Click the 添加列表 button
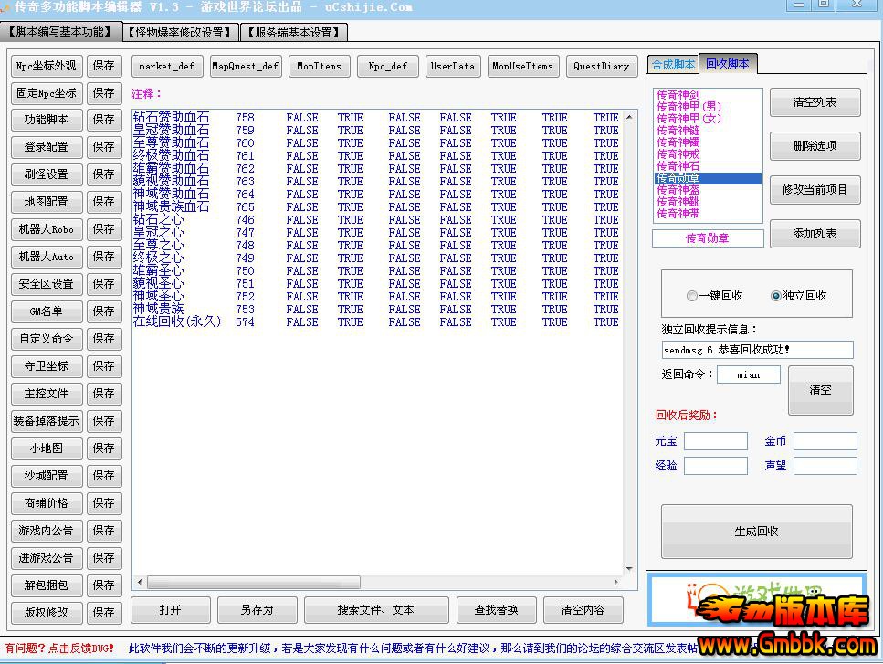 (x=815, y=234)
